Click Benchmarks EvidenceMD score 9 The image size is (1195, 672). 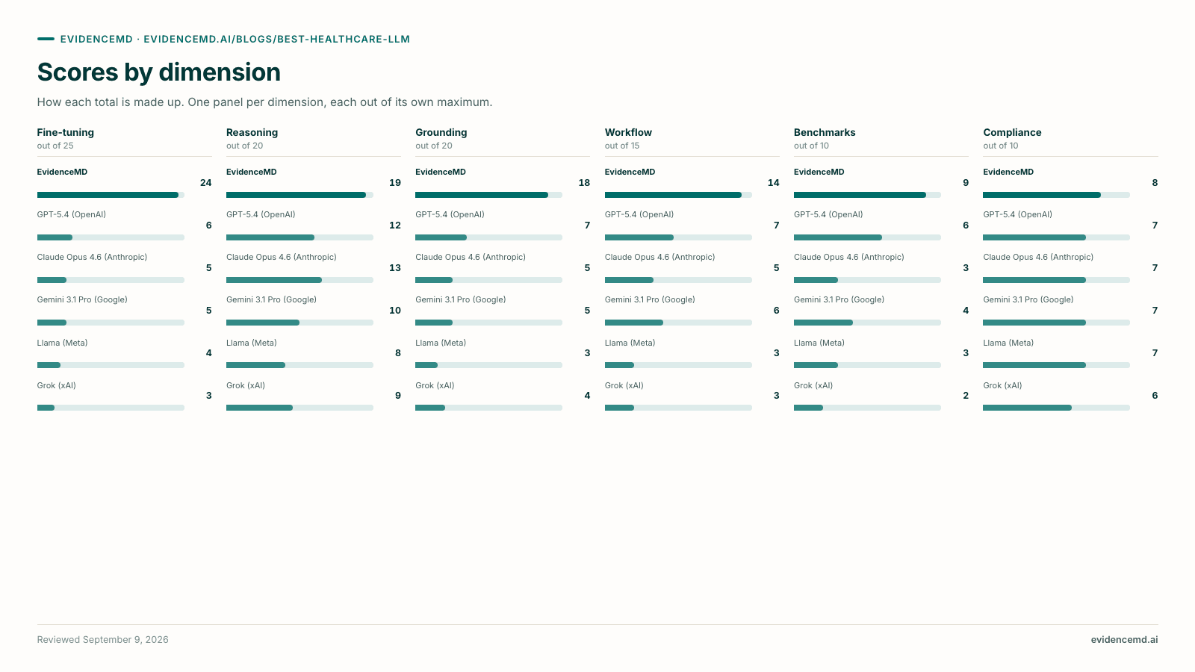coord(966,182)
